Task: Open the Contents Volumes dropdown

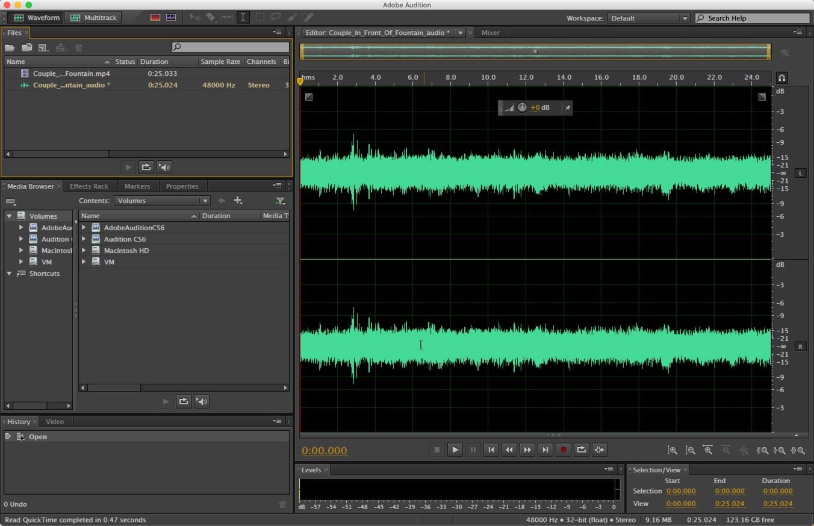Action: pos(162,201)
